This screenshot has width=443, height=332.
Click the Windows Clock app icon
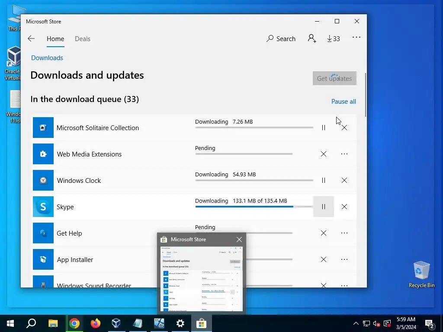click(43, 180)
